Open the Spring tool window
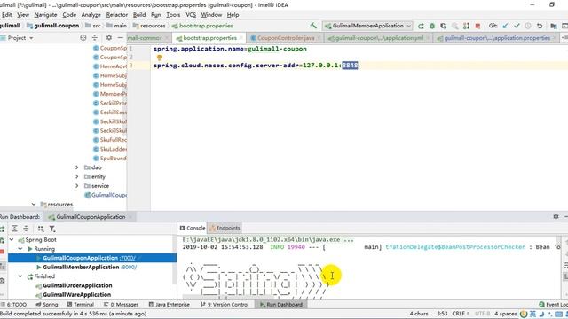 point(47,305)
